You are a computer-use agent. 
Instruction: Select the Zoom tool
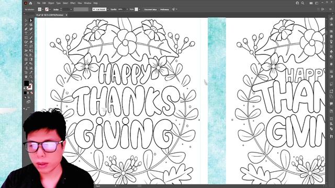(31, 77)
